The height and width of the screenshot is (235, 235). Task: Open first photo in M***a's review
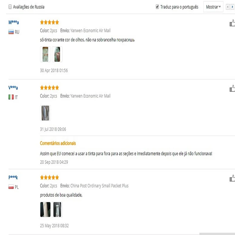(45, 54)
